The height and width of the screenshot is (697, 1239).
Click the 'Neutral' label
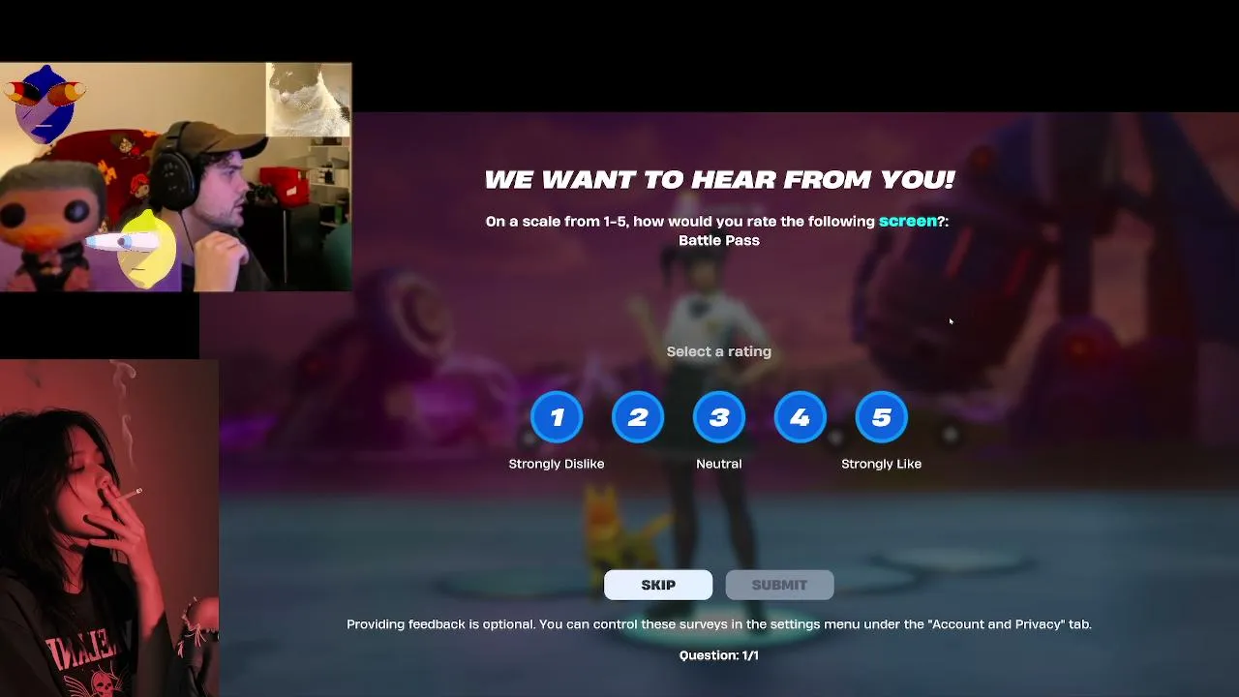719,464
